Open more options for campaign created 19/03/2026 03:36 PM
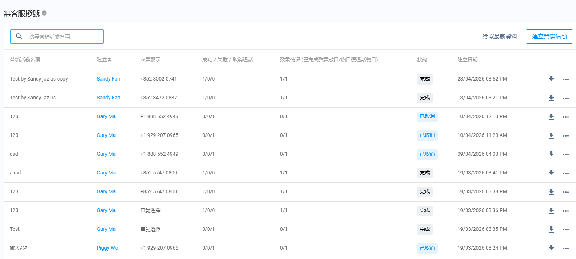Screen dimensions: 576x259 point(566,211)
